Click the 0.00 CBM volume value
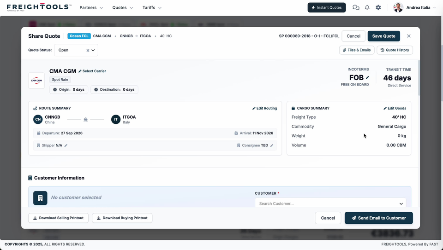This screenshot has width=443, height=250. click(396, 145)
